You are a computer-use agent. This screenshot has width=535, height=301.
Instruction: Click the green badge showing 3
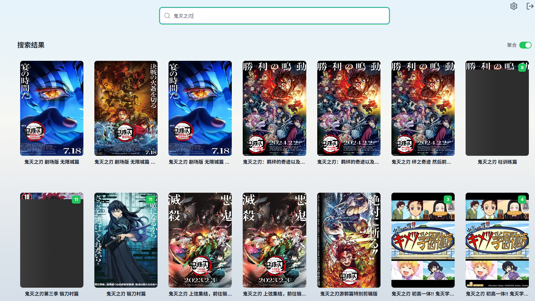[x=448, y=199]
